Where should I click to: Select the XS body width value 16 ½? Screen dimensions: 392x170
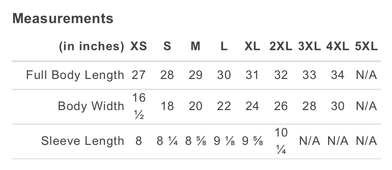tap(139, 106)
